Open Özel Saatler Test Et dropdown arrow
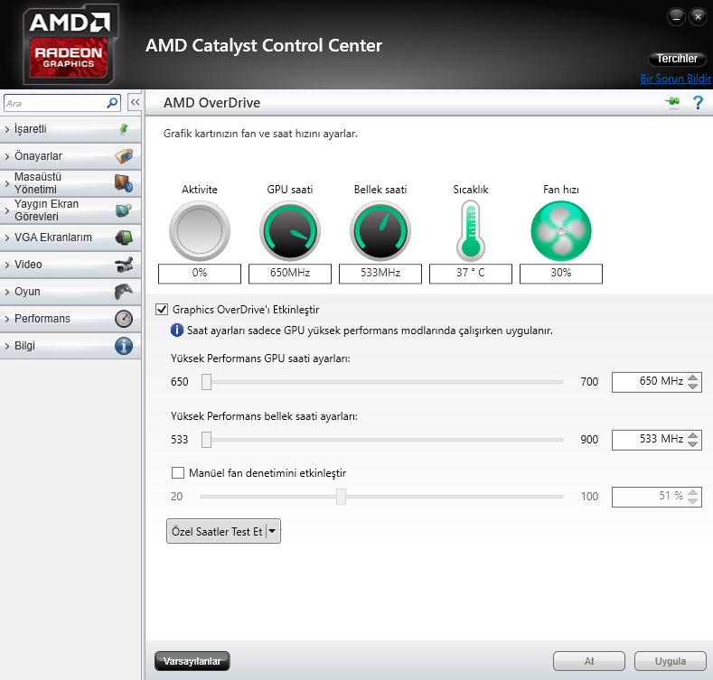 pos(272,531)
